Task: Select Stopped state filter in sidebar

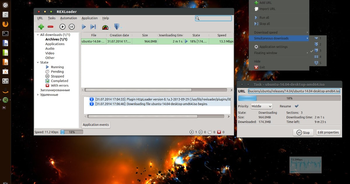Action: click(x=55, y=76)
